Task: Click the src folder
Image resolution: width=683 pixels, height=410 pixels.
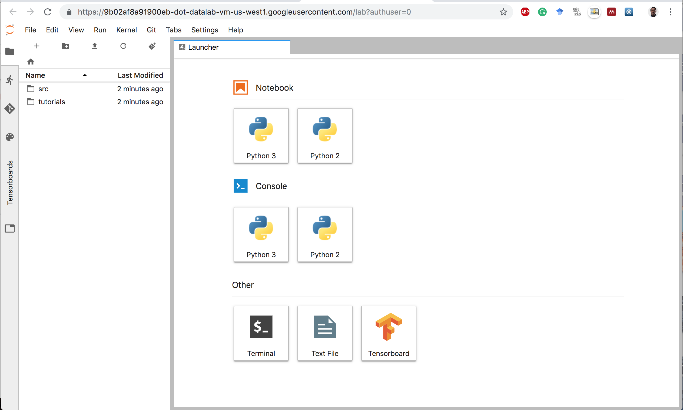Action: (x=44, y=88)
